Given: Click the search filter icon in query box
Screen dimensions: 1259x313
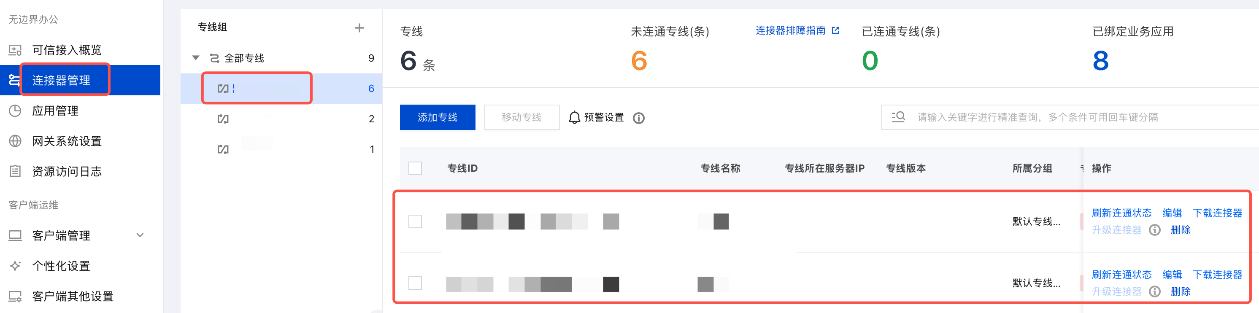Looking at the screenshot, I should (898, 117).
